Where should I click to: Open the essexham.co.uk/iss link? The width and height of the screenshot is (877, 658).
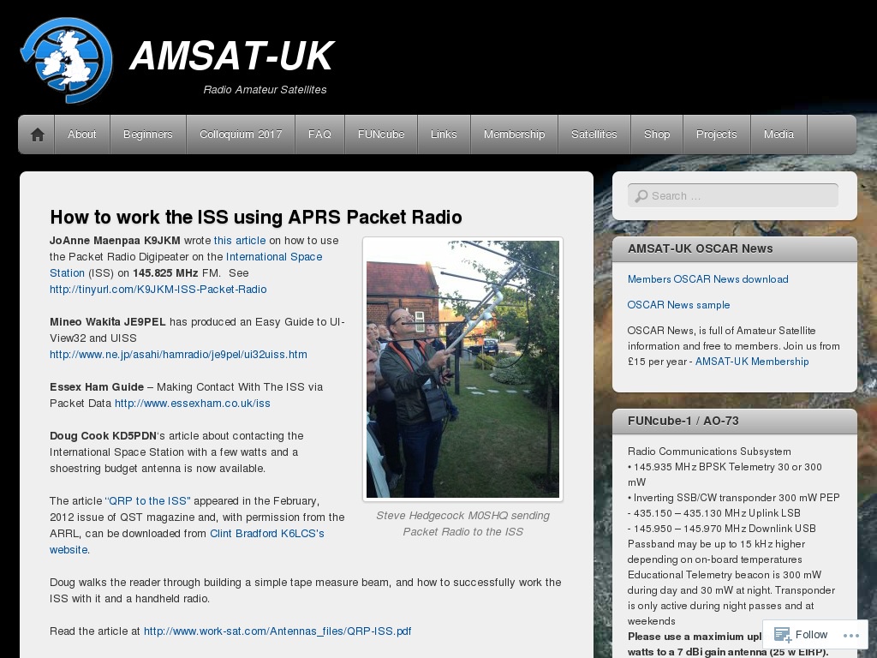tap(193, 404)
